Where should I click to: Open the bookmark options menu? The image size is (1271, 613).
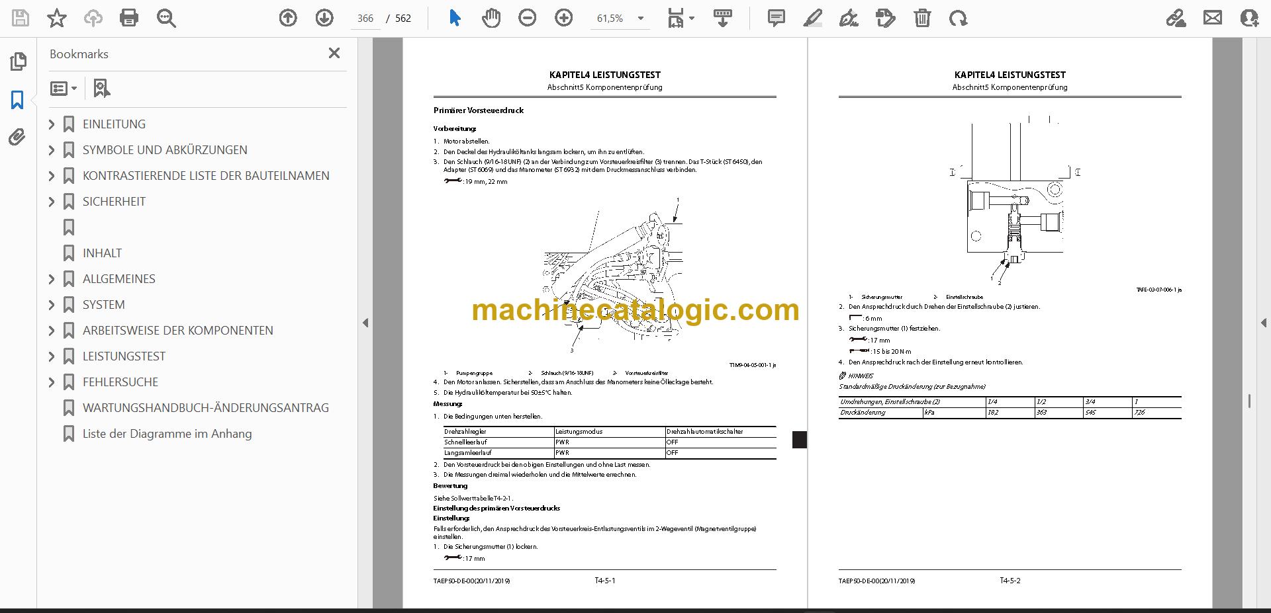tap(64, 88)
